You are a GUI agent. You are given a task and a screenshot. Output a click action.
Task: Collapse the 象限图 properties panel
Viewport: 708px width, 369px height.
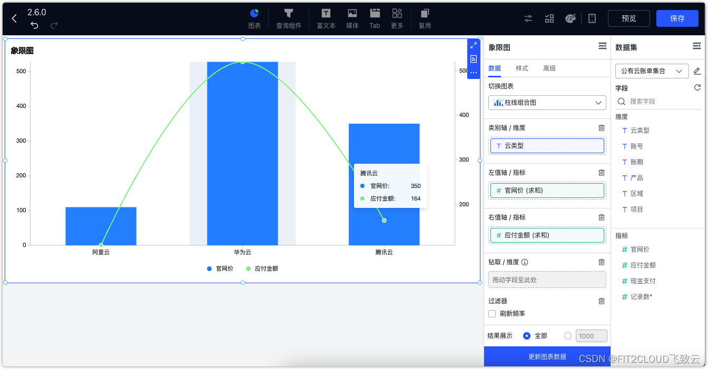pos(602,47)
